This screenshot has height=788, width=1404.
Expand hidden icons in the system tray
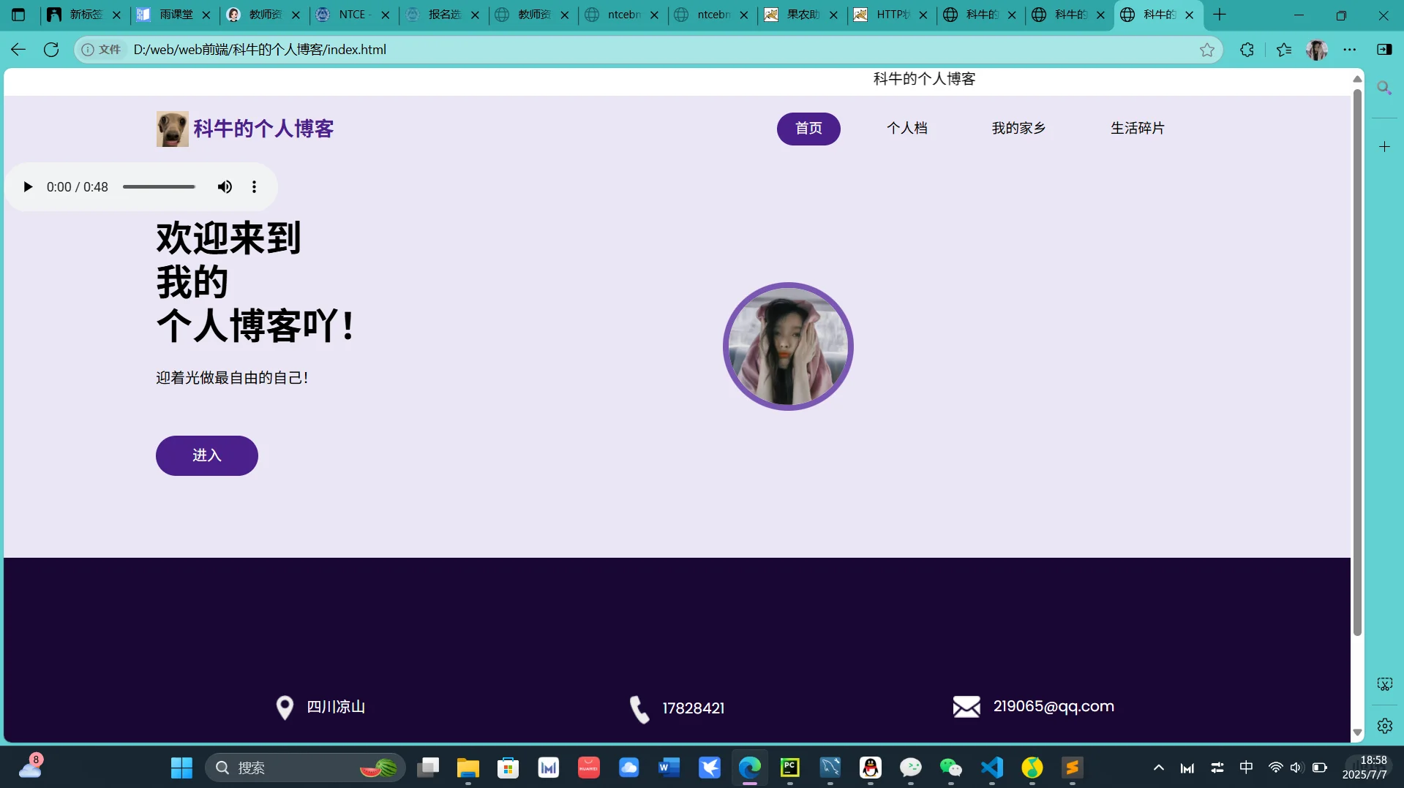point(1158,768)
